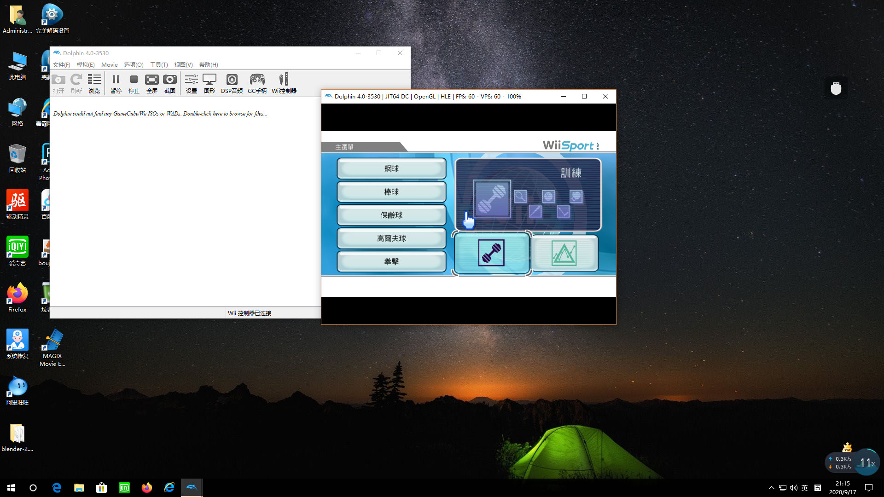Open 此电脑 (This PC) desktop icon
This screenshot has width=884, height=497.
coord(17,66)
